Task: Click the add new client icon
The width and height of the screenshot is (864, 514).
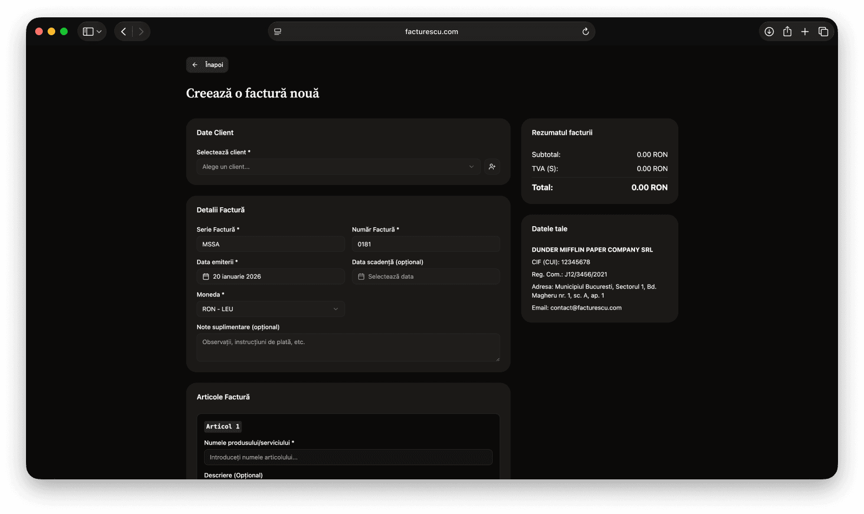Action: click(x=492, y=167)
